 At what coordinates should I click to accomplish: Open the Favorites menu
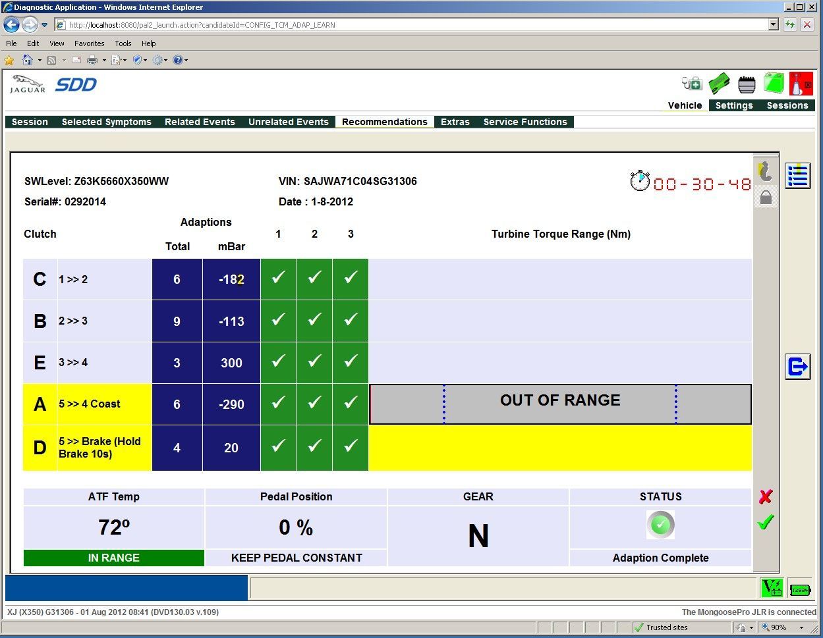(x=89, y=43)
